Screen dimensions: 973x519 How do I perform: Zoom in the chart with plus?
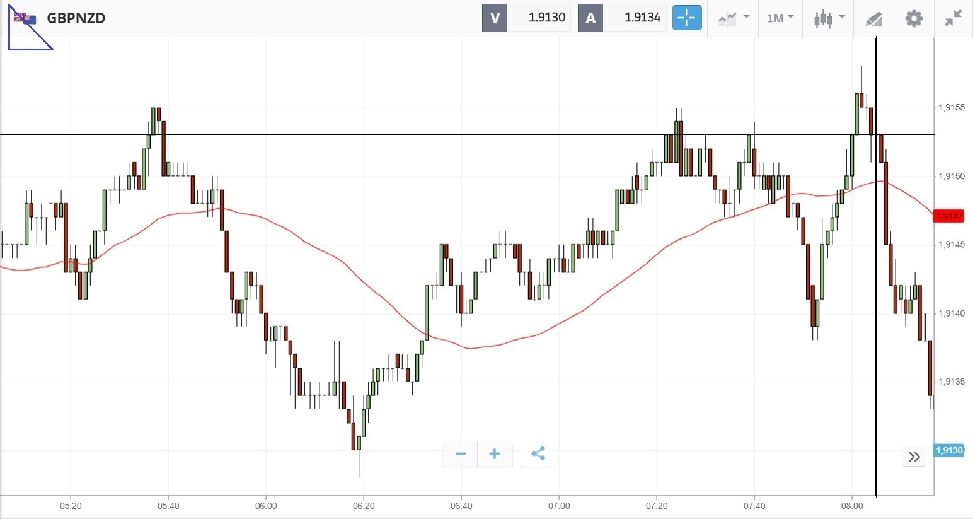495,454
